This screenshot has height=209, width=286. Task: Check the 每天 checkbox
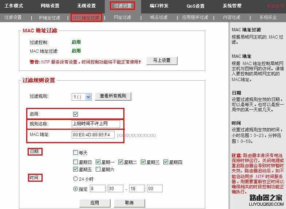[75, 152]
